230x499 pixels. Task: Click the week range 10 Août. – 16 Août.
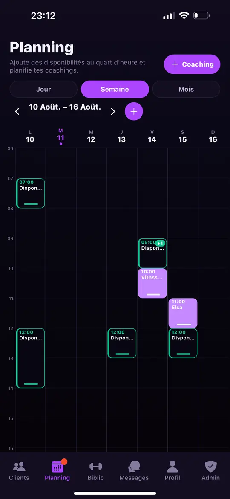(x=65, y=107)
